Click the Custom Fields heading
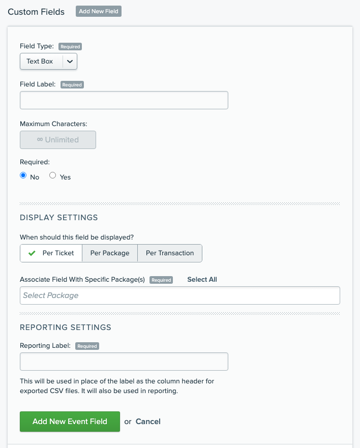 (36, 12)
